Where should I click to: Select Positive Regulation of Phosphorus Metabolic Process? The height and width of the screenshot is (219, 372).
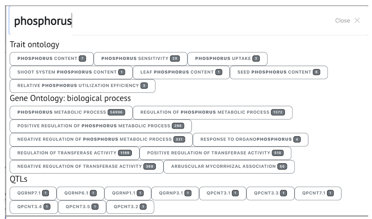pyautogui.click(x=101, y=126)
